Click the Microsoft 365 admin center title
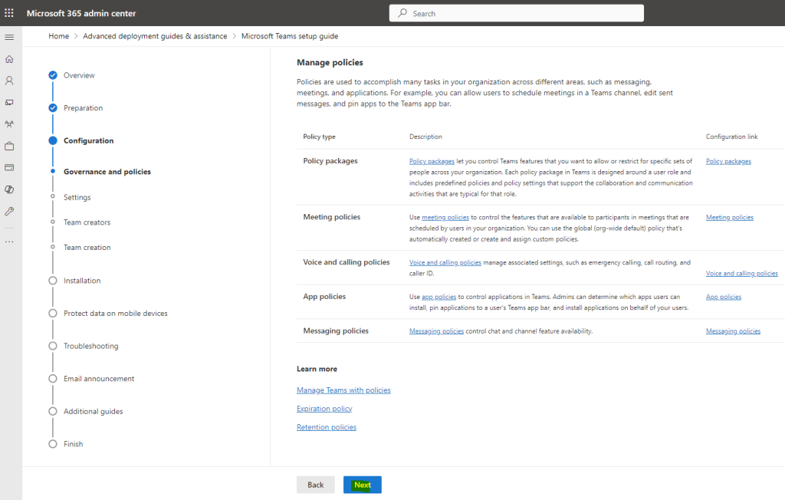Screen dimensions: 785x500 (81, 14)
